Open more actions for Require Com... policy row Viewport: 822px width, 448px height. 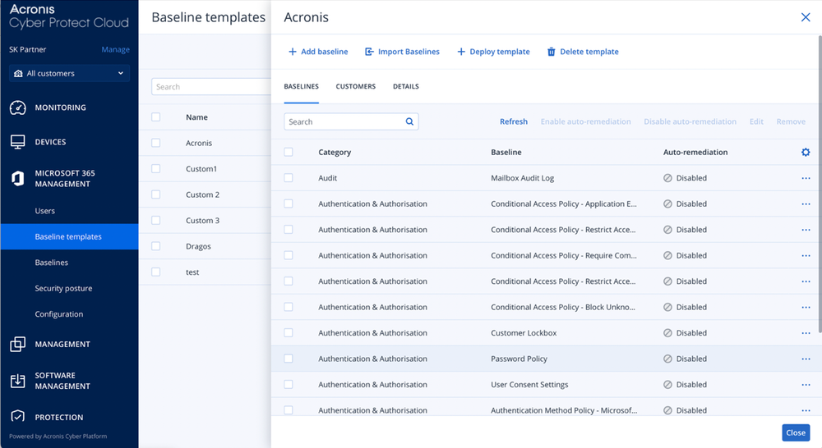click(x=806, y=255)
